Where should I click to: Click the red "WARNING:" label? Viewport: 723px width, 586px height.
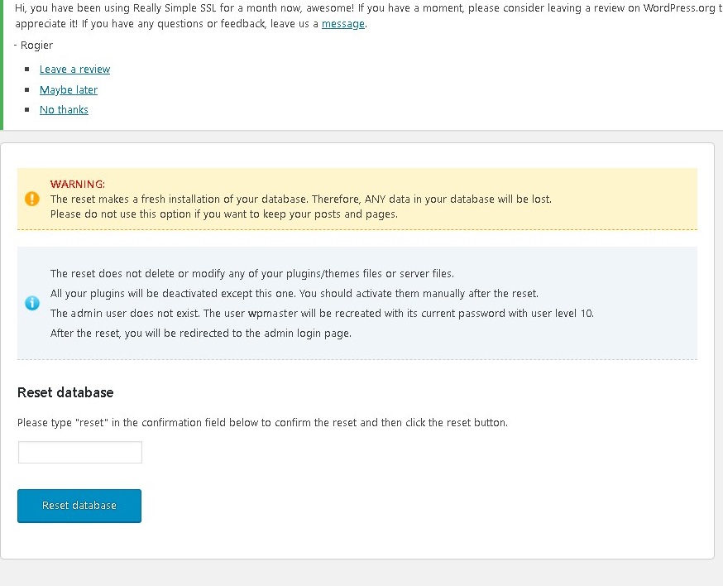pyautogui.click(x=78, y=184)
